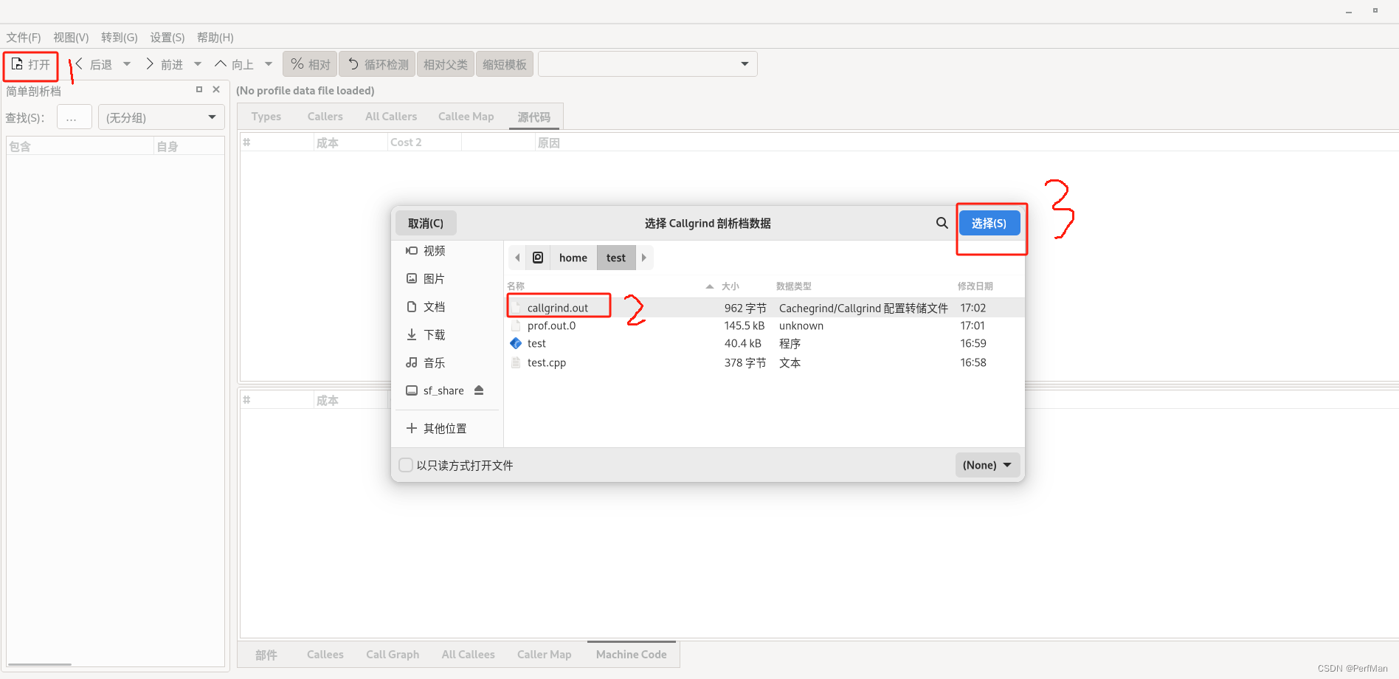Open the 文件(F) menu

23,37
